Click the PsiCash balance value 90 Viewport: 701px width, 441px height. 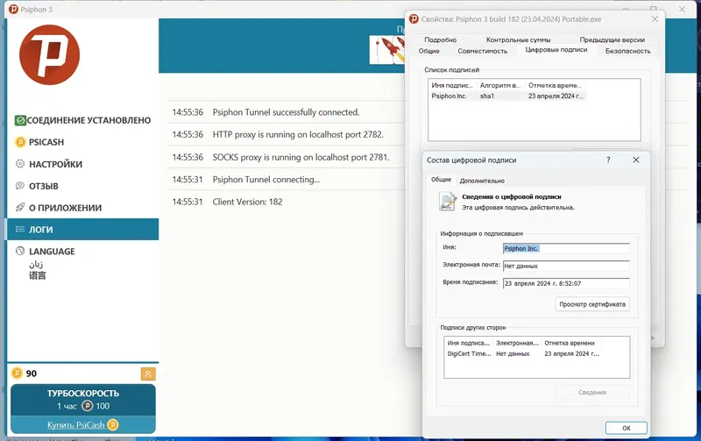pos(32,373)
